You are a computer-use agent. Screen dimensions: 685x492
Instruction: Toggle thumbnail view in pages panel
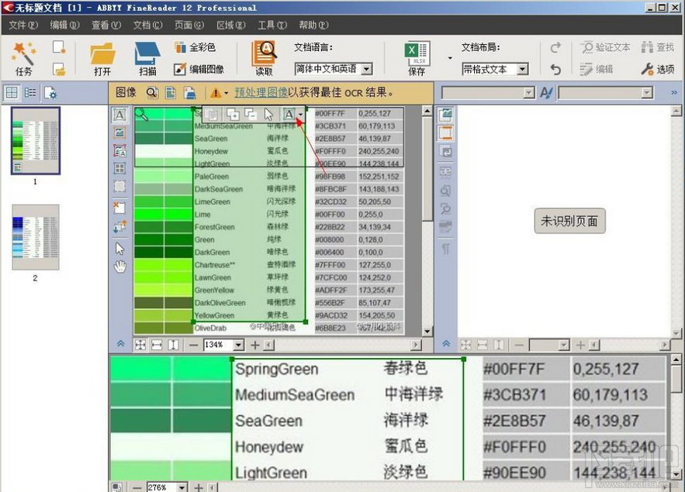point(12,92)
